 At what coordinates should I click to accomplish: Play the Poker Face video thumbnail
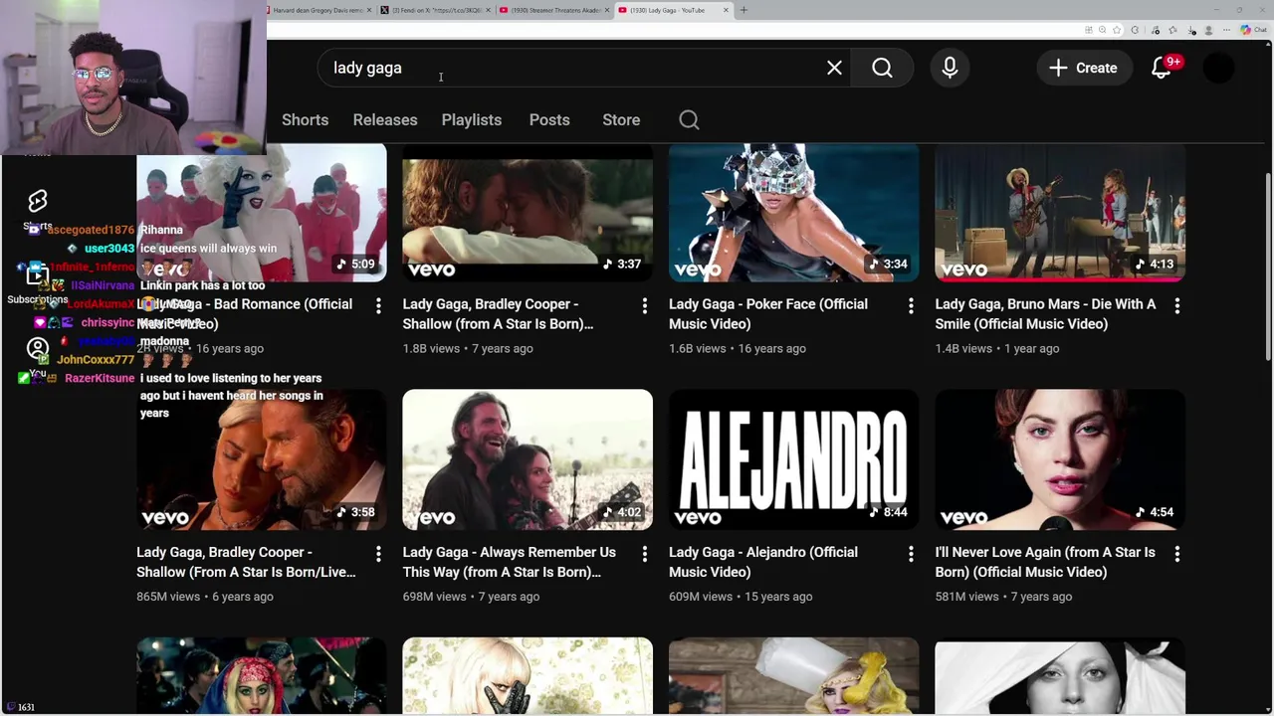tap(793, 212)
